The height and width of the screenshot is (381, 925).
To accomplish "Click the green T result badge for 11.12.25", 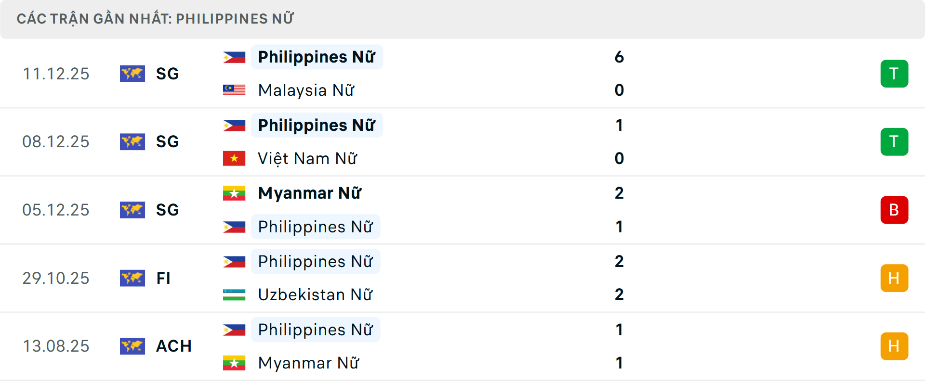I will (895, 74).
